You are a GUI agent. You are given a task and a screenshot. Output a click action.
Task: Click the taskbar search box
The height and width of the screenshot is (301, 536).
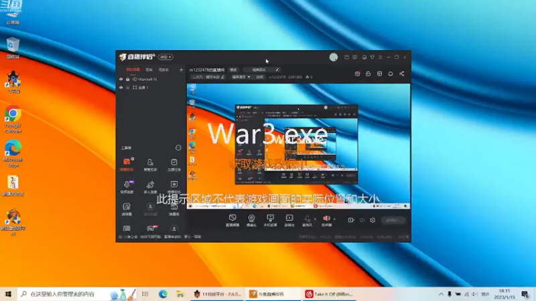coord(77,294)
